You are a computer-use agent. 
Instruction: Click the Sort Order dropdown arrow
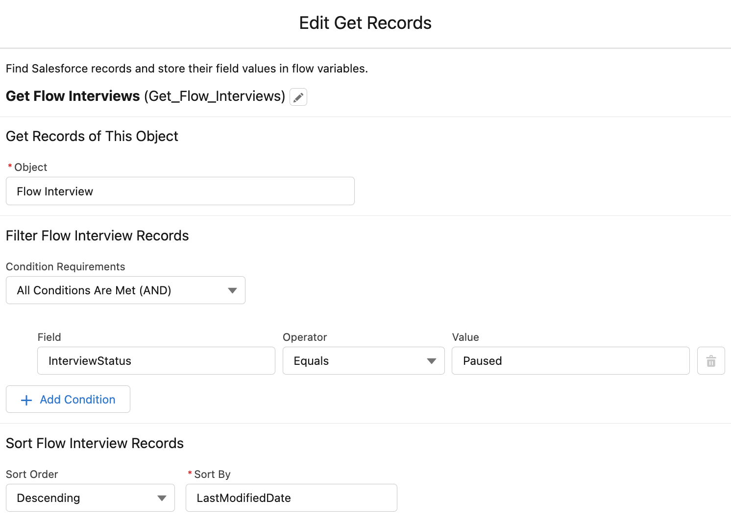pyautogui.click(x=162, y=498)
